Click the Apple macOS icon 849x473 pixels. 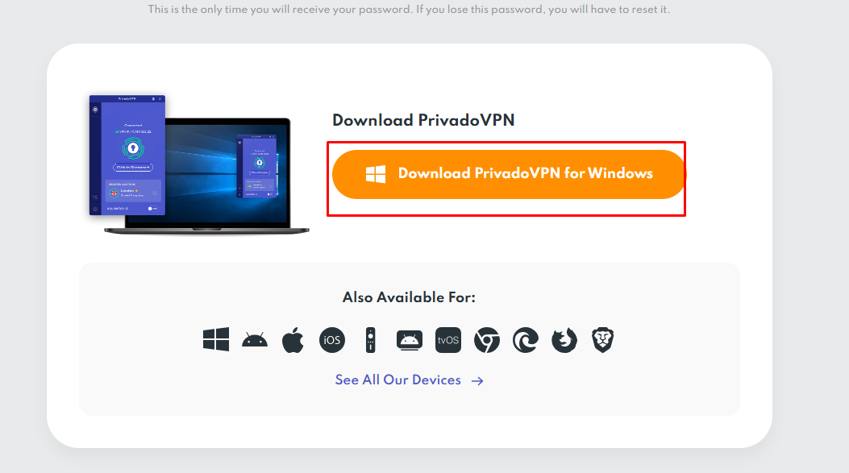[293, 338]
